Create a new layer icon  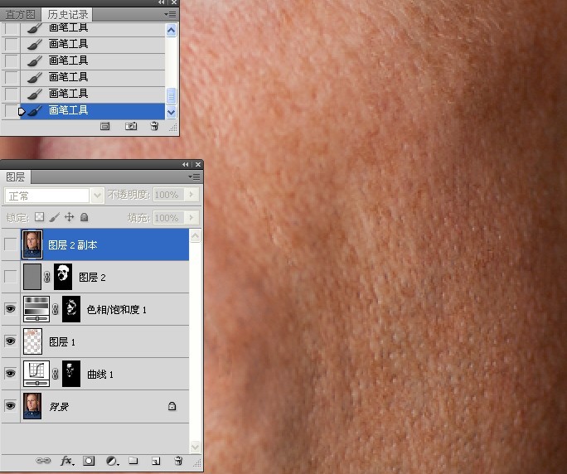(x=156, y=461)
